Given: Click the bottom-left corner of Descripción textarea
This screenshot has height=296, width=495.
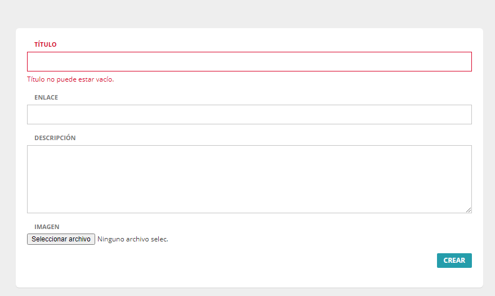Looking at the screenshot, I should 32,209.
